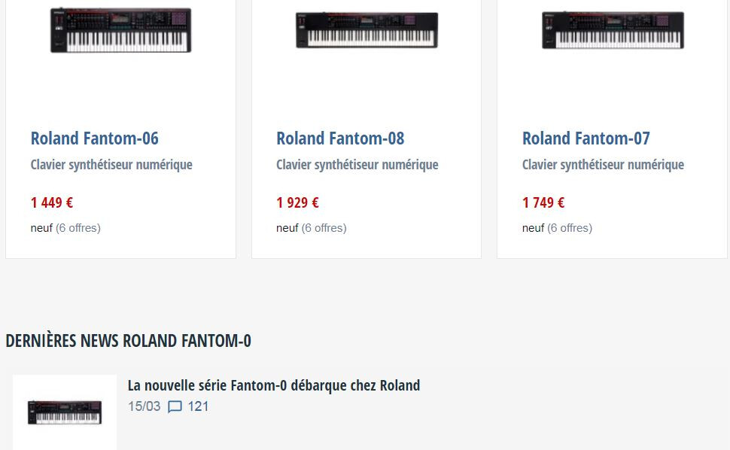View the offers under Fantom-07
The height and width of the screenshot is (450, 730).
coord(569,228)
